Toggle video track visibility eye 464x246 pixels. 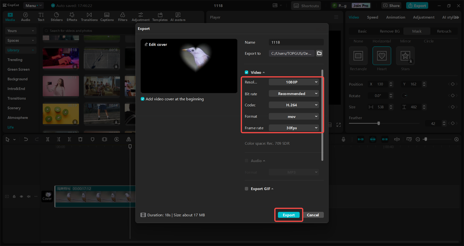[x=21, y=196]
